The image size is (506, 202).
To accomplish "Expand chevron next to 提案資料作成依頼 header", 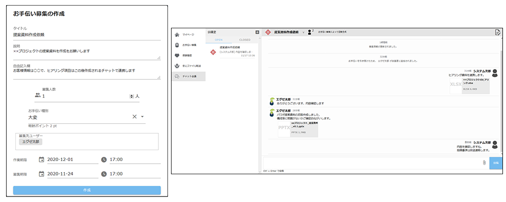I will 303,32.
